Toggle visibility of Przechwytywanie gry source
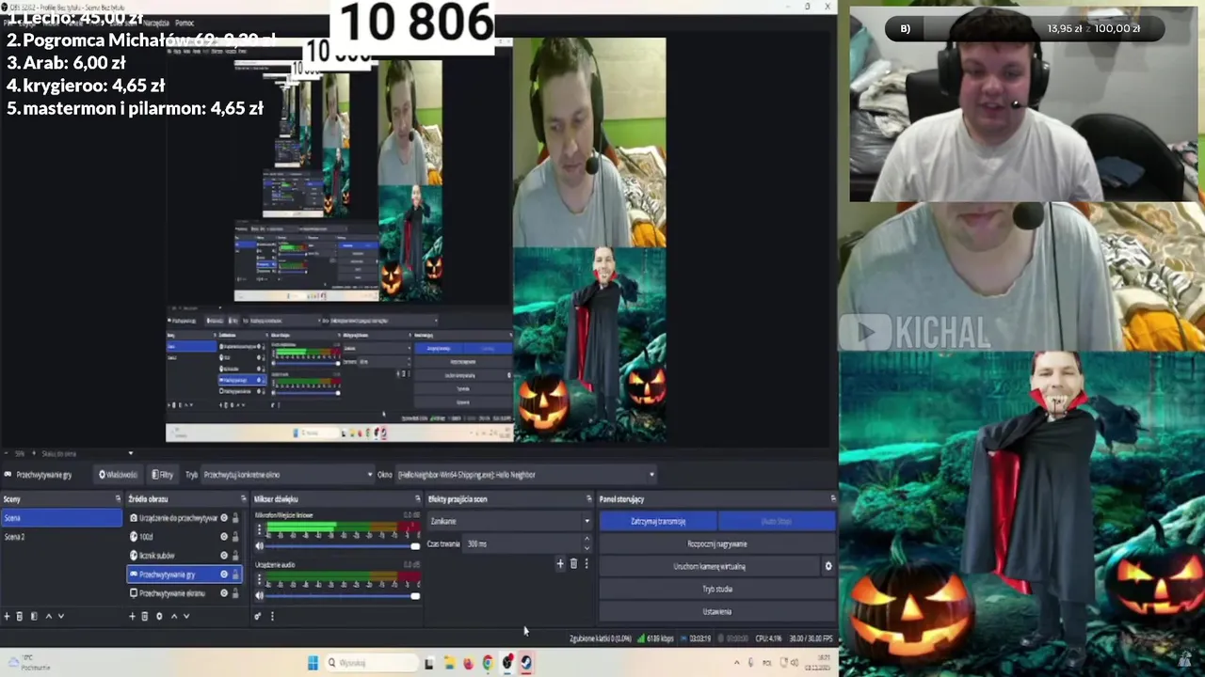This screenshot has width=1205, height=677. pos(224,575)
